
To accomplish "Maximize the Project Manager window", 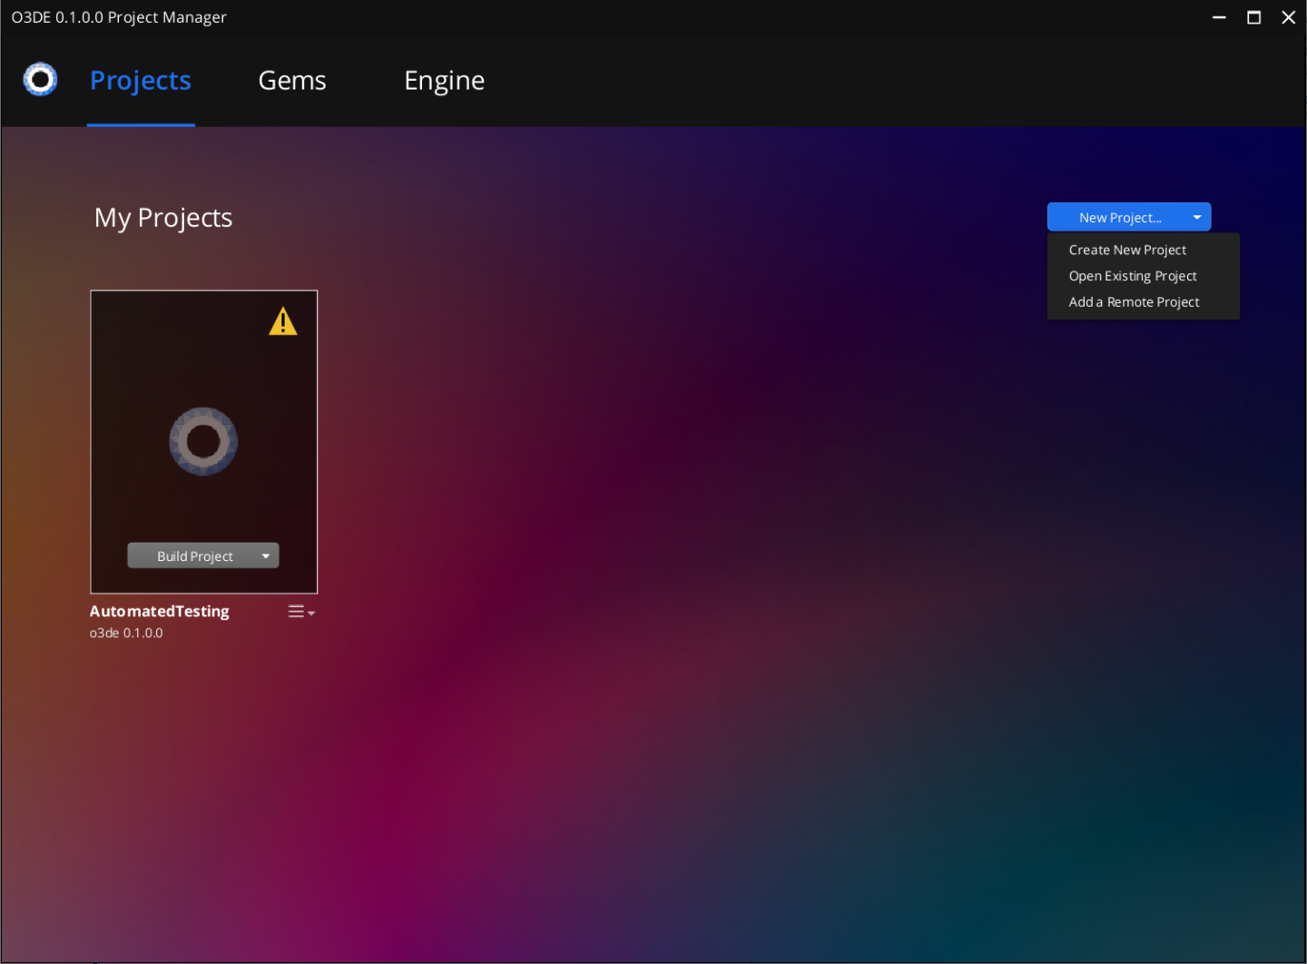I will [1253, 16].
